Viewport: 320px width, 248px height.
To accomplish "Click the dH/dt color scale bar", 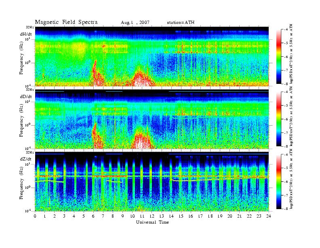I will tap(279, 57).
